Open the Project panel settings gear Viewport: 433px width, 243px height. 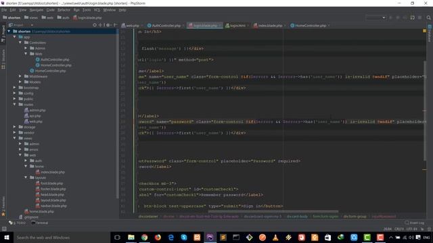pyautogui.click(x=108, y=25)
